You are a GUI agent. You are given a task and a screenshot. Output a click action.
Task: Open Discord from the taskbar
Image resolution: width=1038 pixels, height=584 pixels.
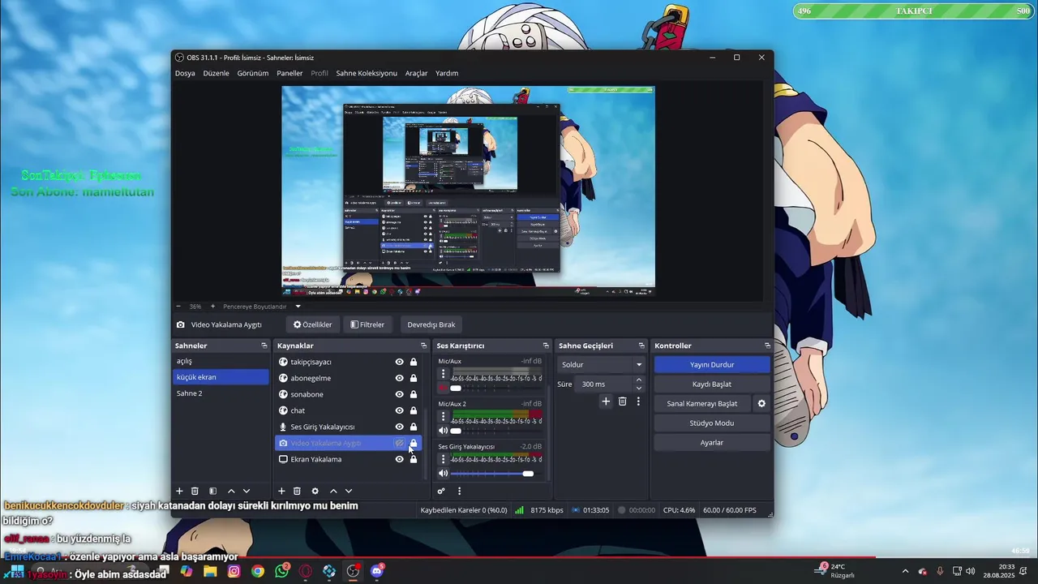[x=377, y=571]
